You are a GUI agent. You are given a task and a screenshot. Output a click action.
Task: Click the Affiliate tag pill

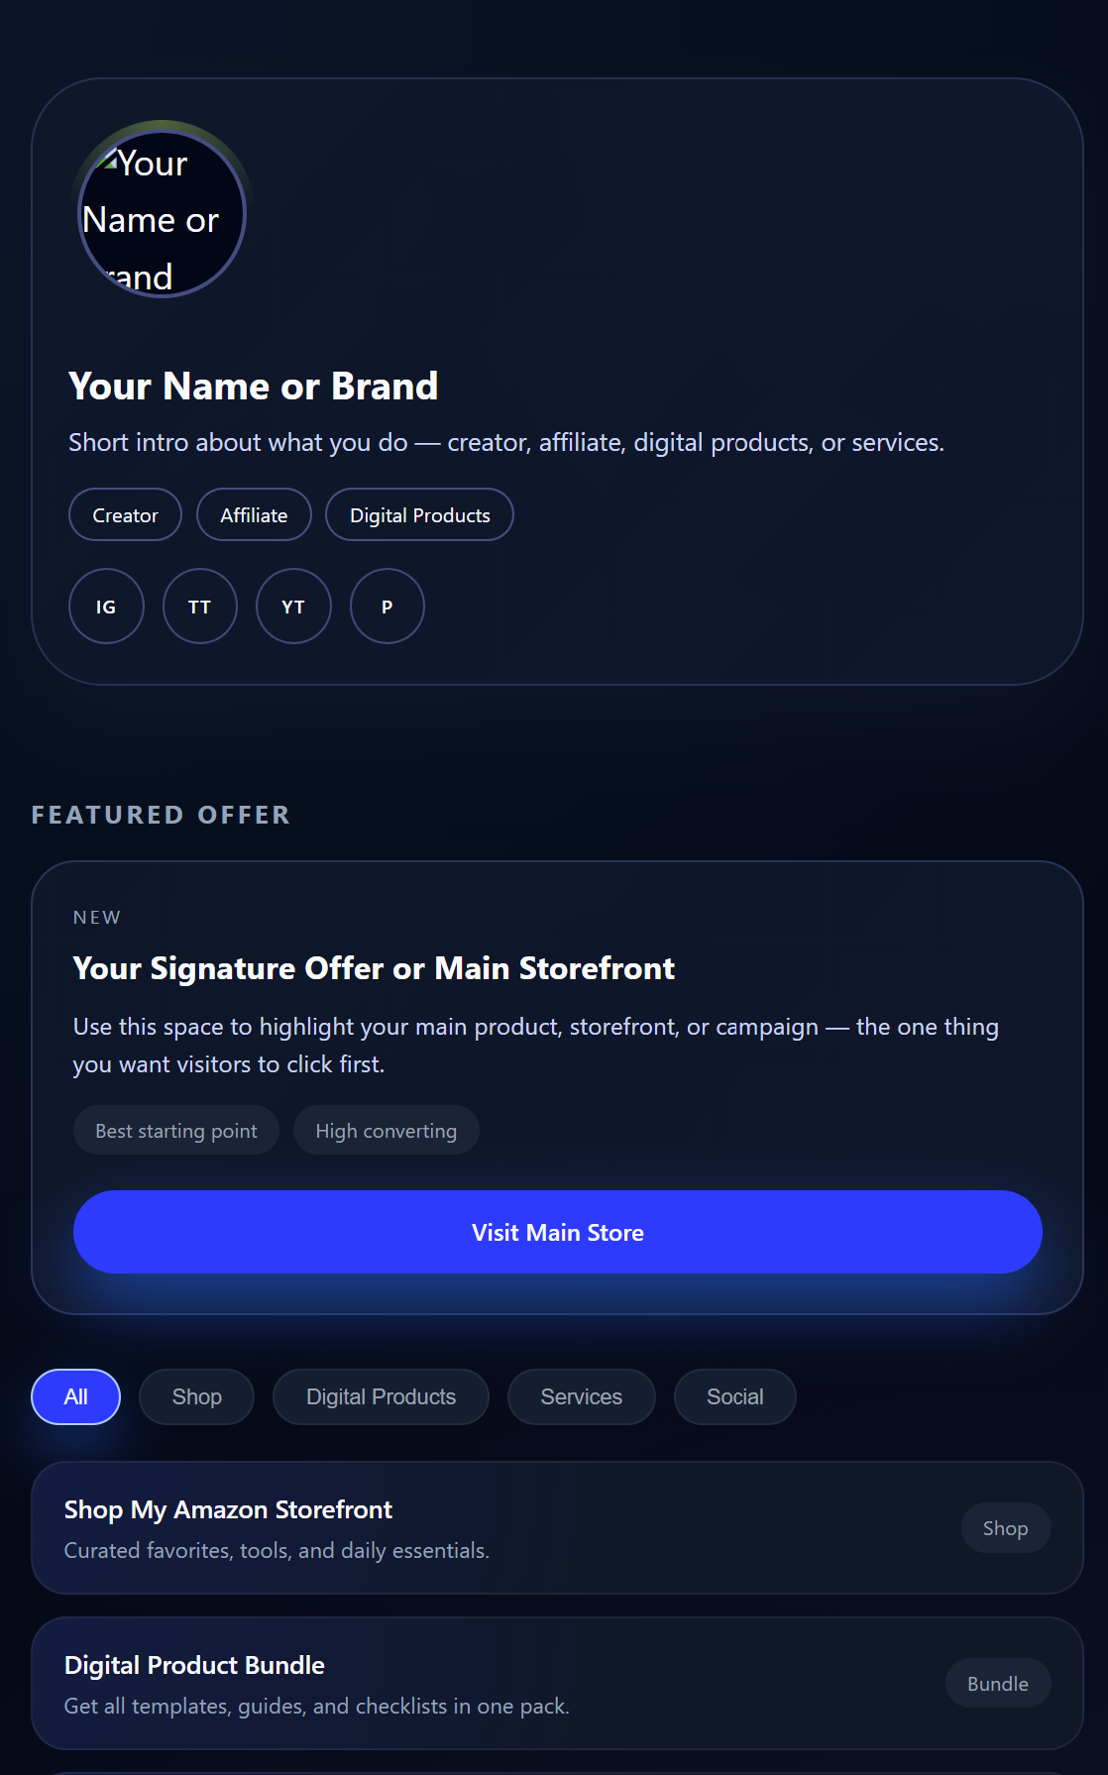pyautogui.click(x=254, y=515)
